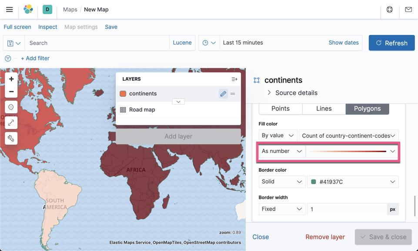Grab the continents layer reorder handle
418x251 pixels.
[x=233, y=94]
